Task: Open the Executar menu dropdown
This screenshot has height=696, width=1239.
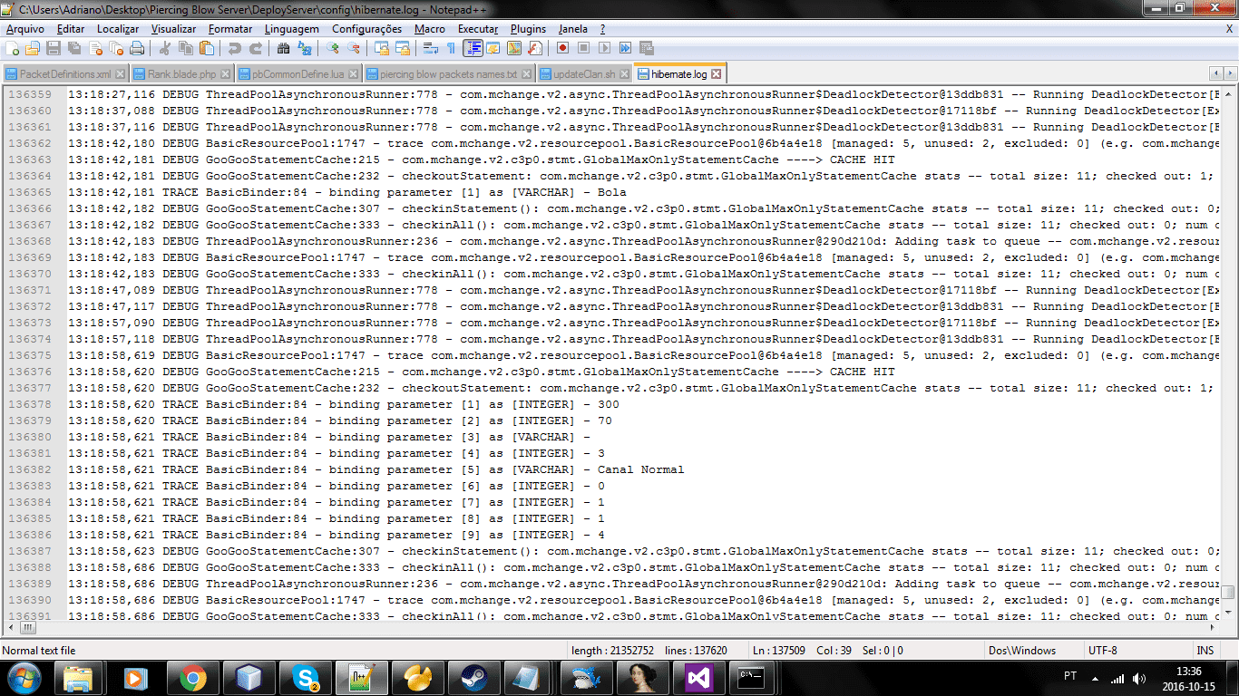Action: 478,29
